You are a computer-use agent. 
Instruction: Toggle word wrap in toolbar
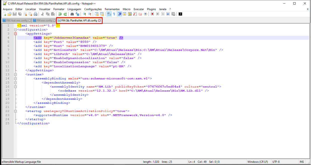coord(109,14)
